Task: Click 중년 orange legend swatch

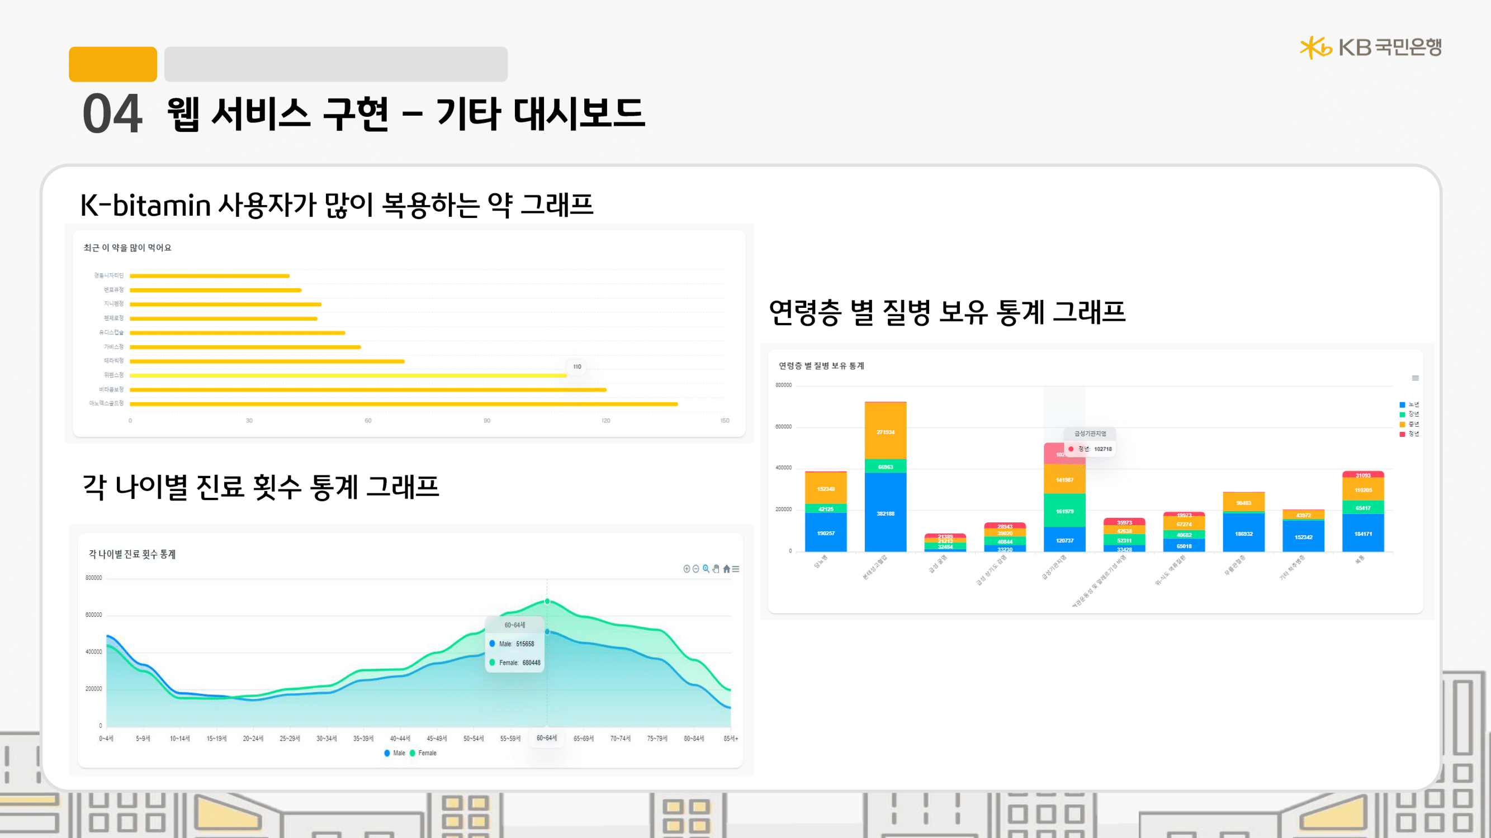Action: (x=1403, y=425)
